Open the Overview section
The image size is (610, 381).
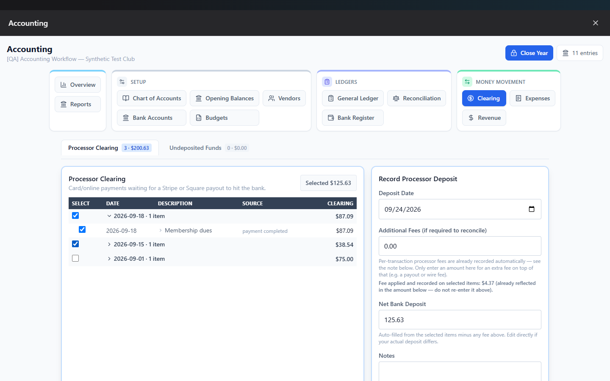click(x=78, y=85)
